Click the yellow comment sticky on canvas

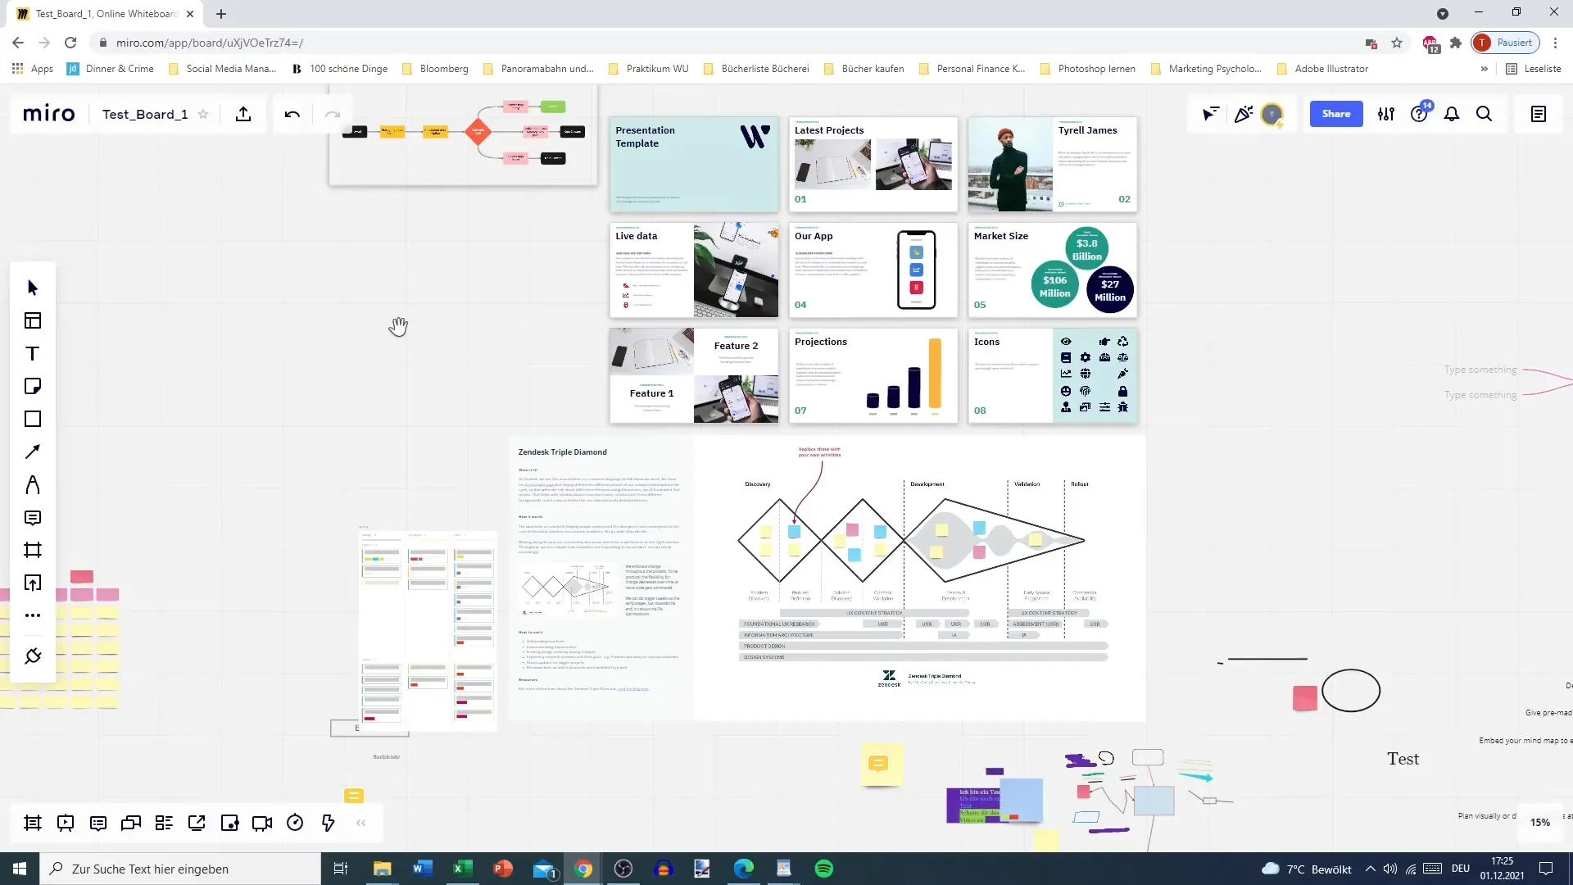[882, 764]
